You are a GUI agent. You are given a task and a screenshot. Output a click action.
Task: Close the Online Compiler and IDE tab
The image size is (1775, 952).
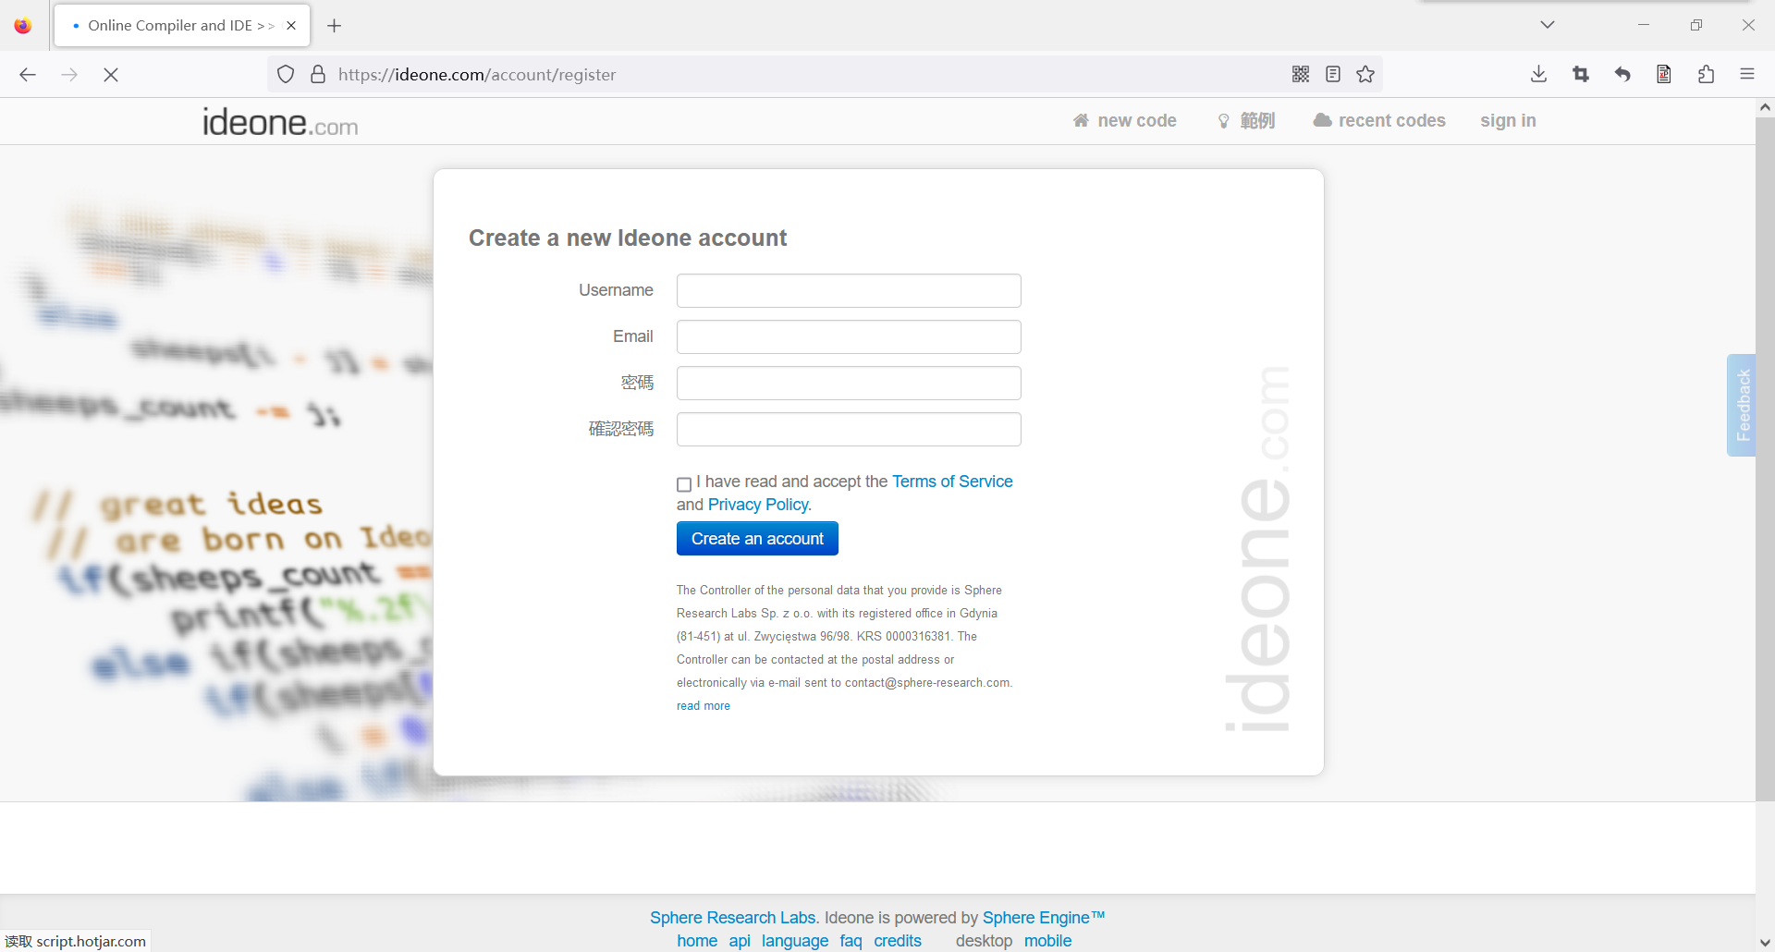tap(291, 25)
